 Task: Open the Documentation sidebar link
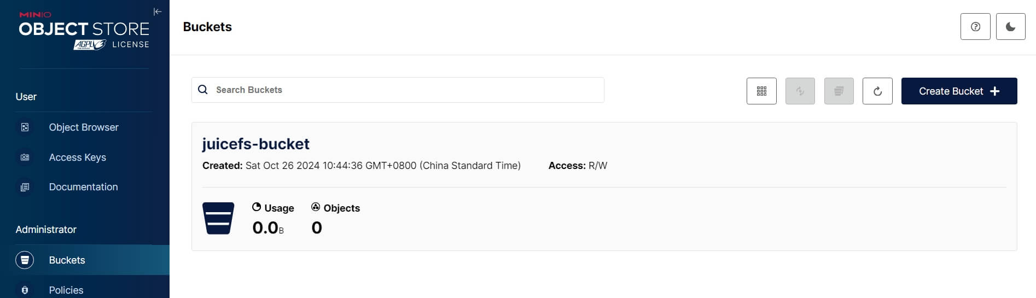(x=83, y=187)
